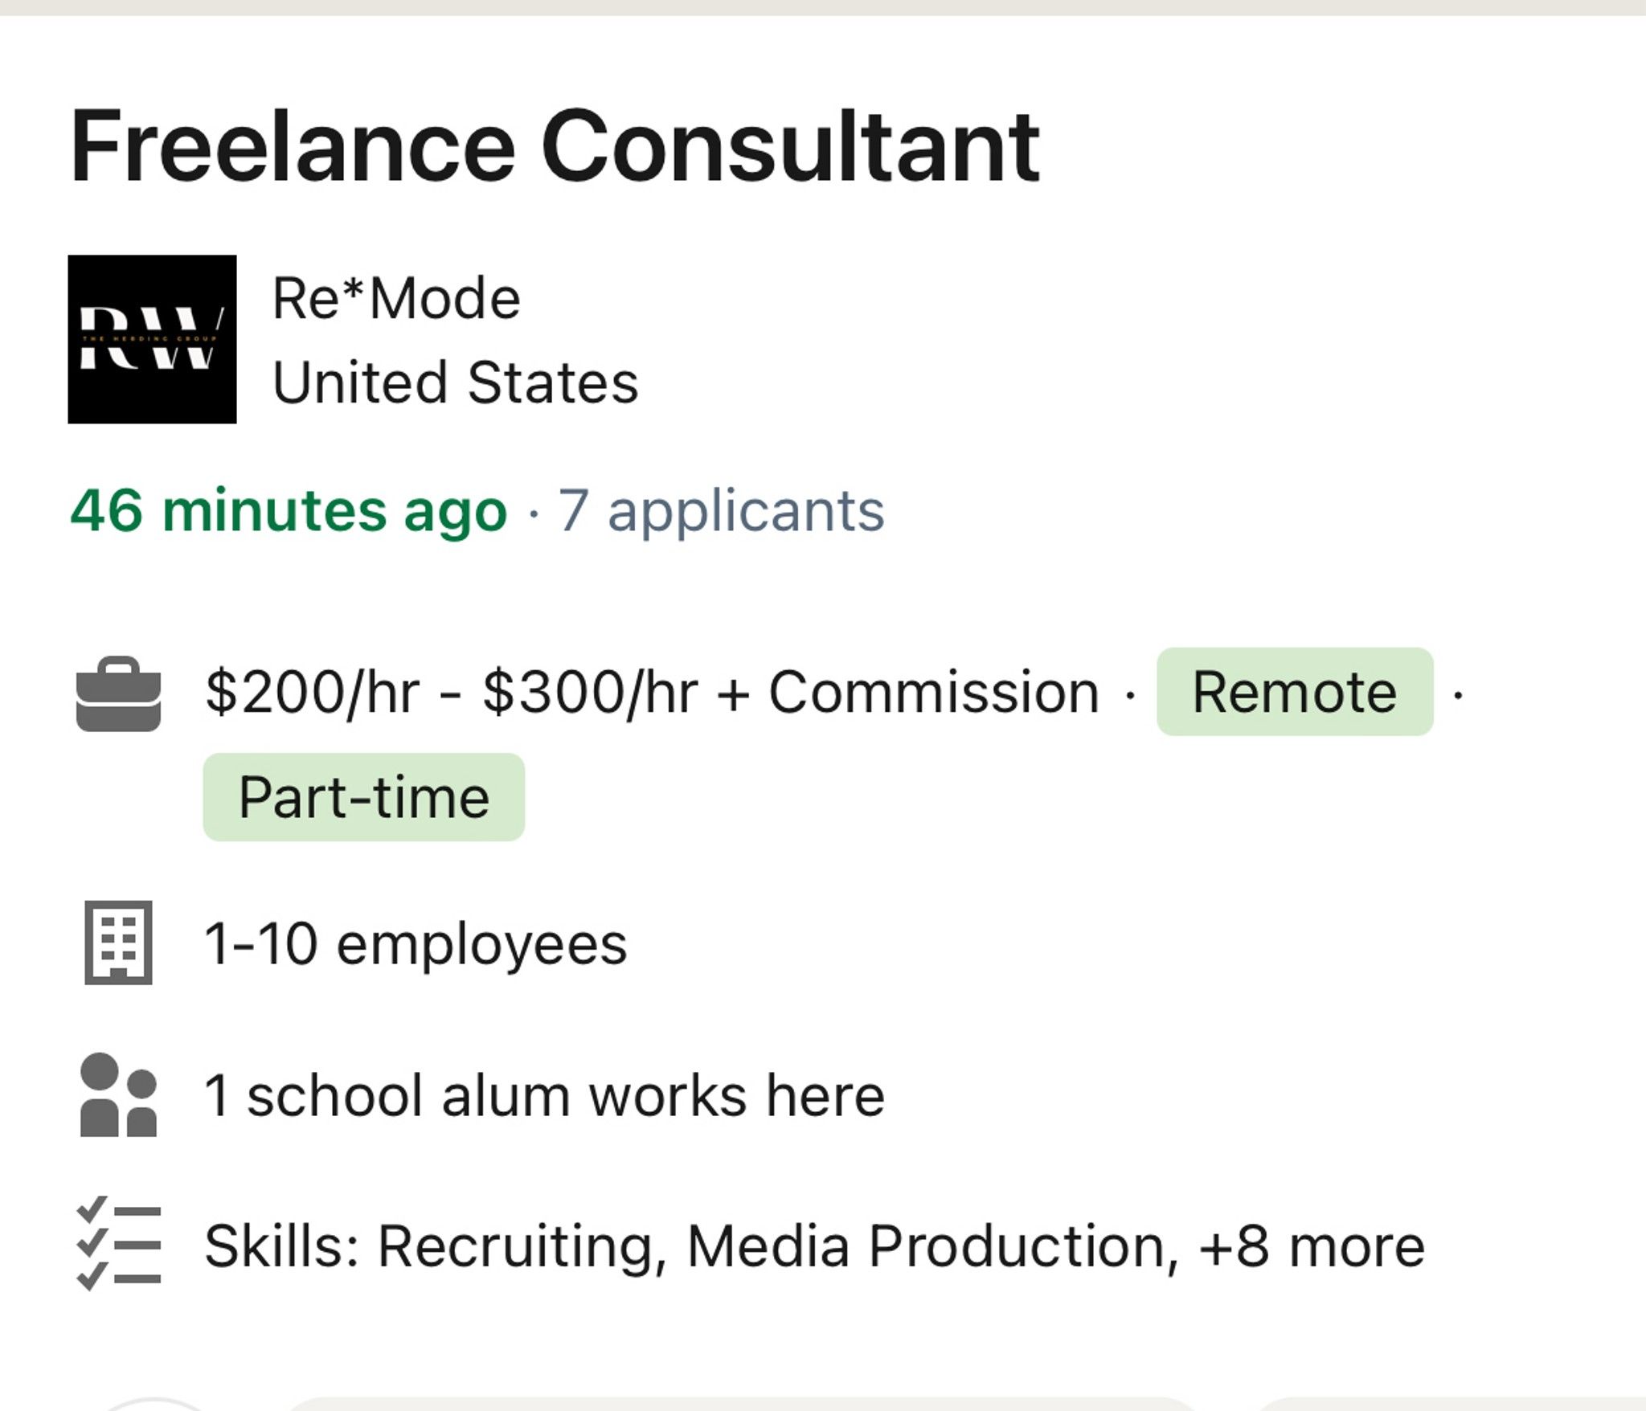
Task: Click the briefcase icon beside the salary
Action: point(118,694)
